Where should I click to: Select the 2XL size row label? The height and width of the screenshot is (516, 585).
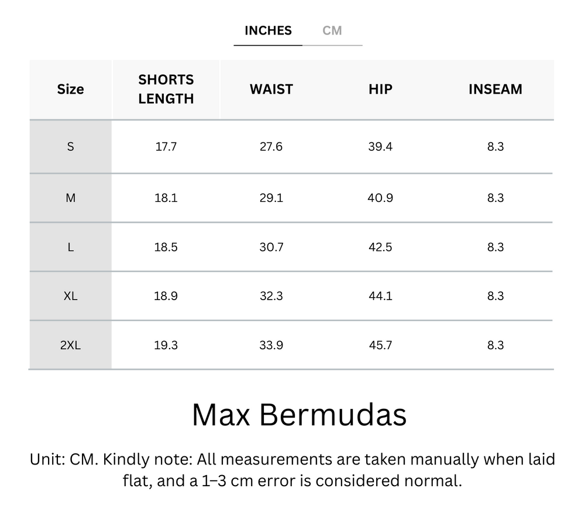pos(70,345)
